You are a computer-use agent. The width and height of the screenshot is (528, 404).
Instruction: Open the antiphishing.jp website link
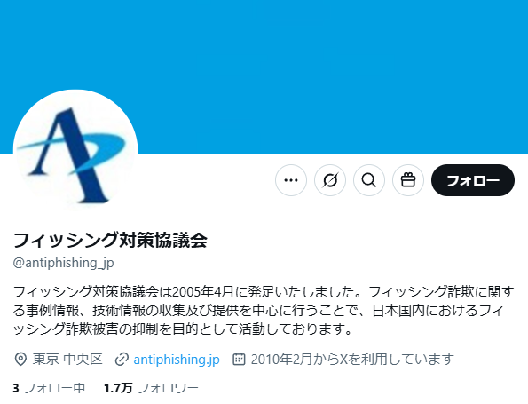point(177,360)
